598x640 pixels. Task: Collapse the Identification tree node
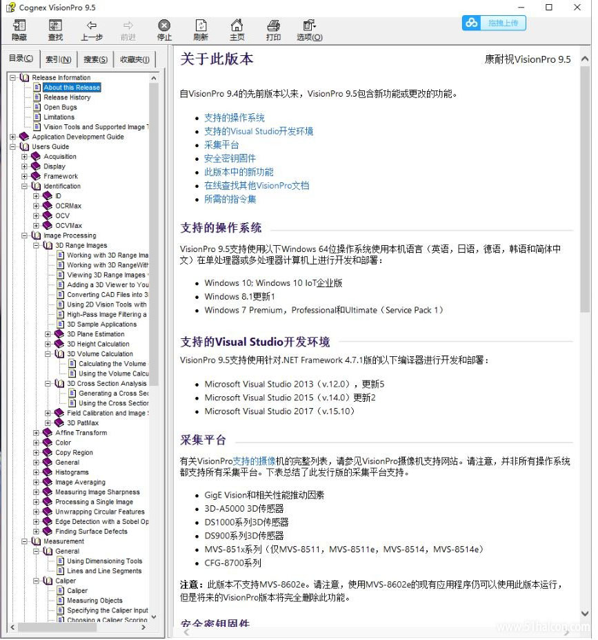pos(24,186)
